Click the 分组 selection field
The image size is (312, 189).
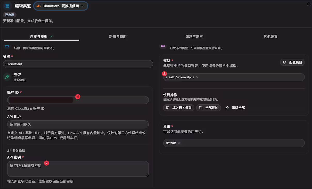tap(234, 143)
